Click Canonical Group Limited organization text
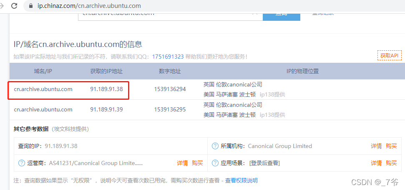Screen dimensions: 405x190 coord(280,146)
